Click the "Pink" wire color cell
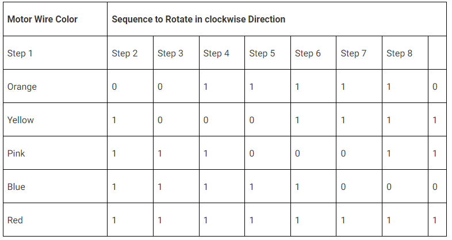 point(16,154)
